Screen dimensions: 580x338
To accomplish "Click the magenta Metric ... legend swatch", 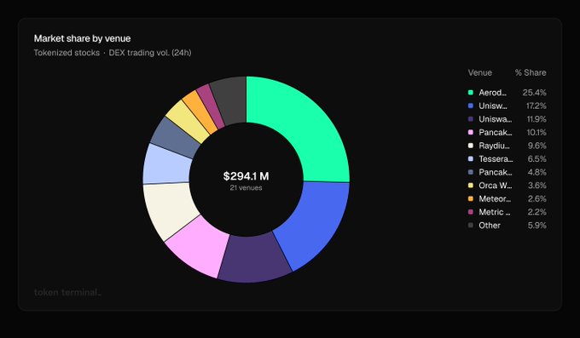I will point(471,212).
